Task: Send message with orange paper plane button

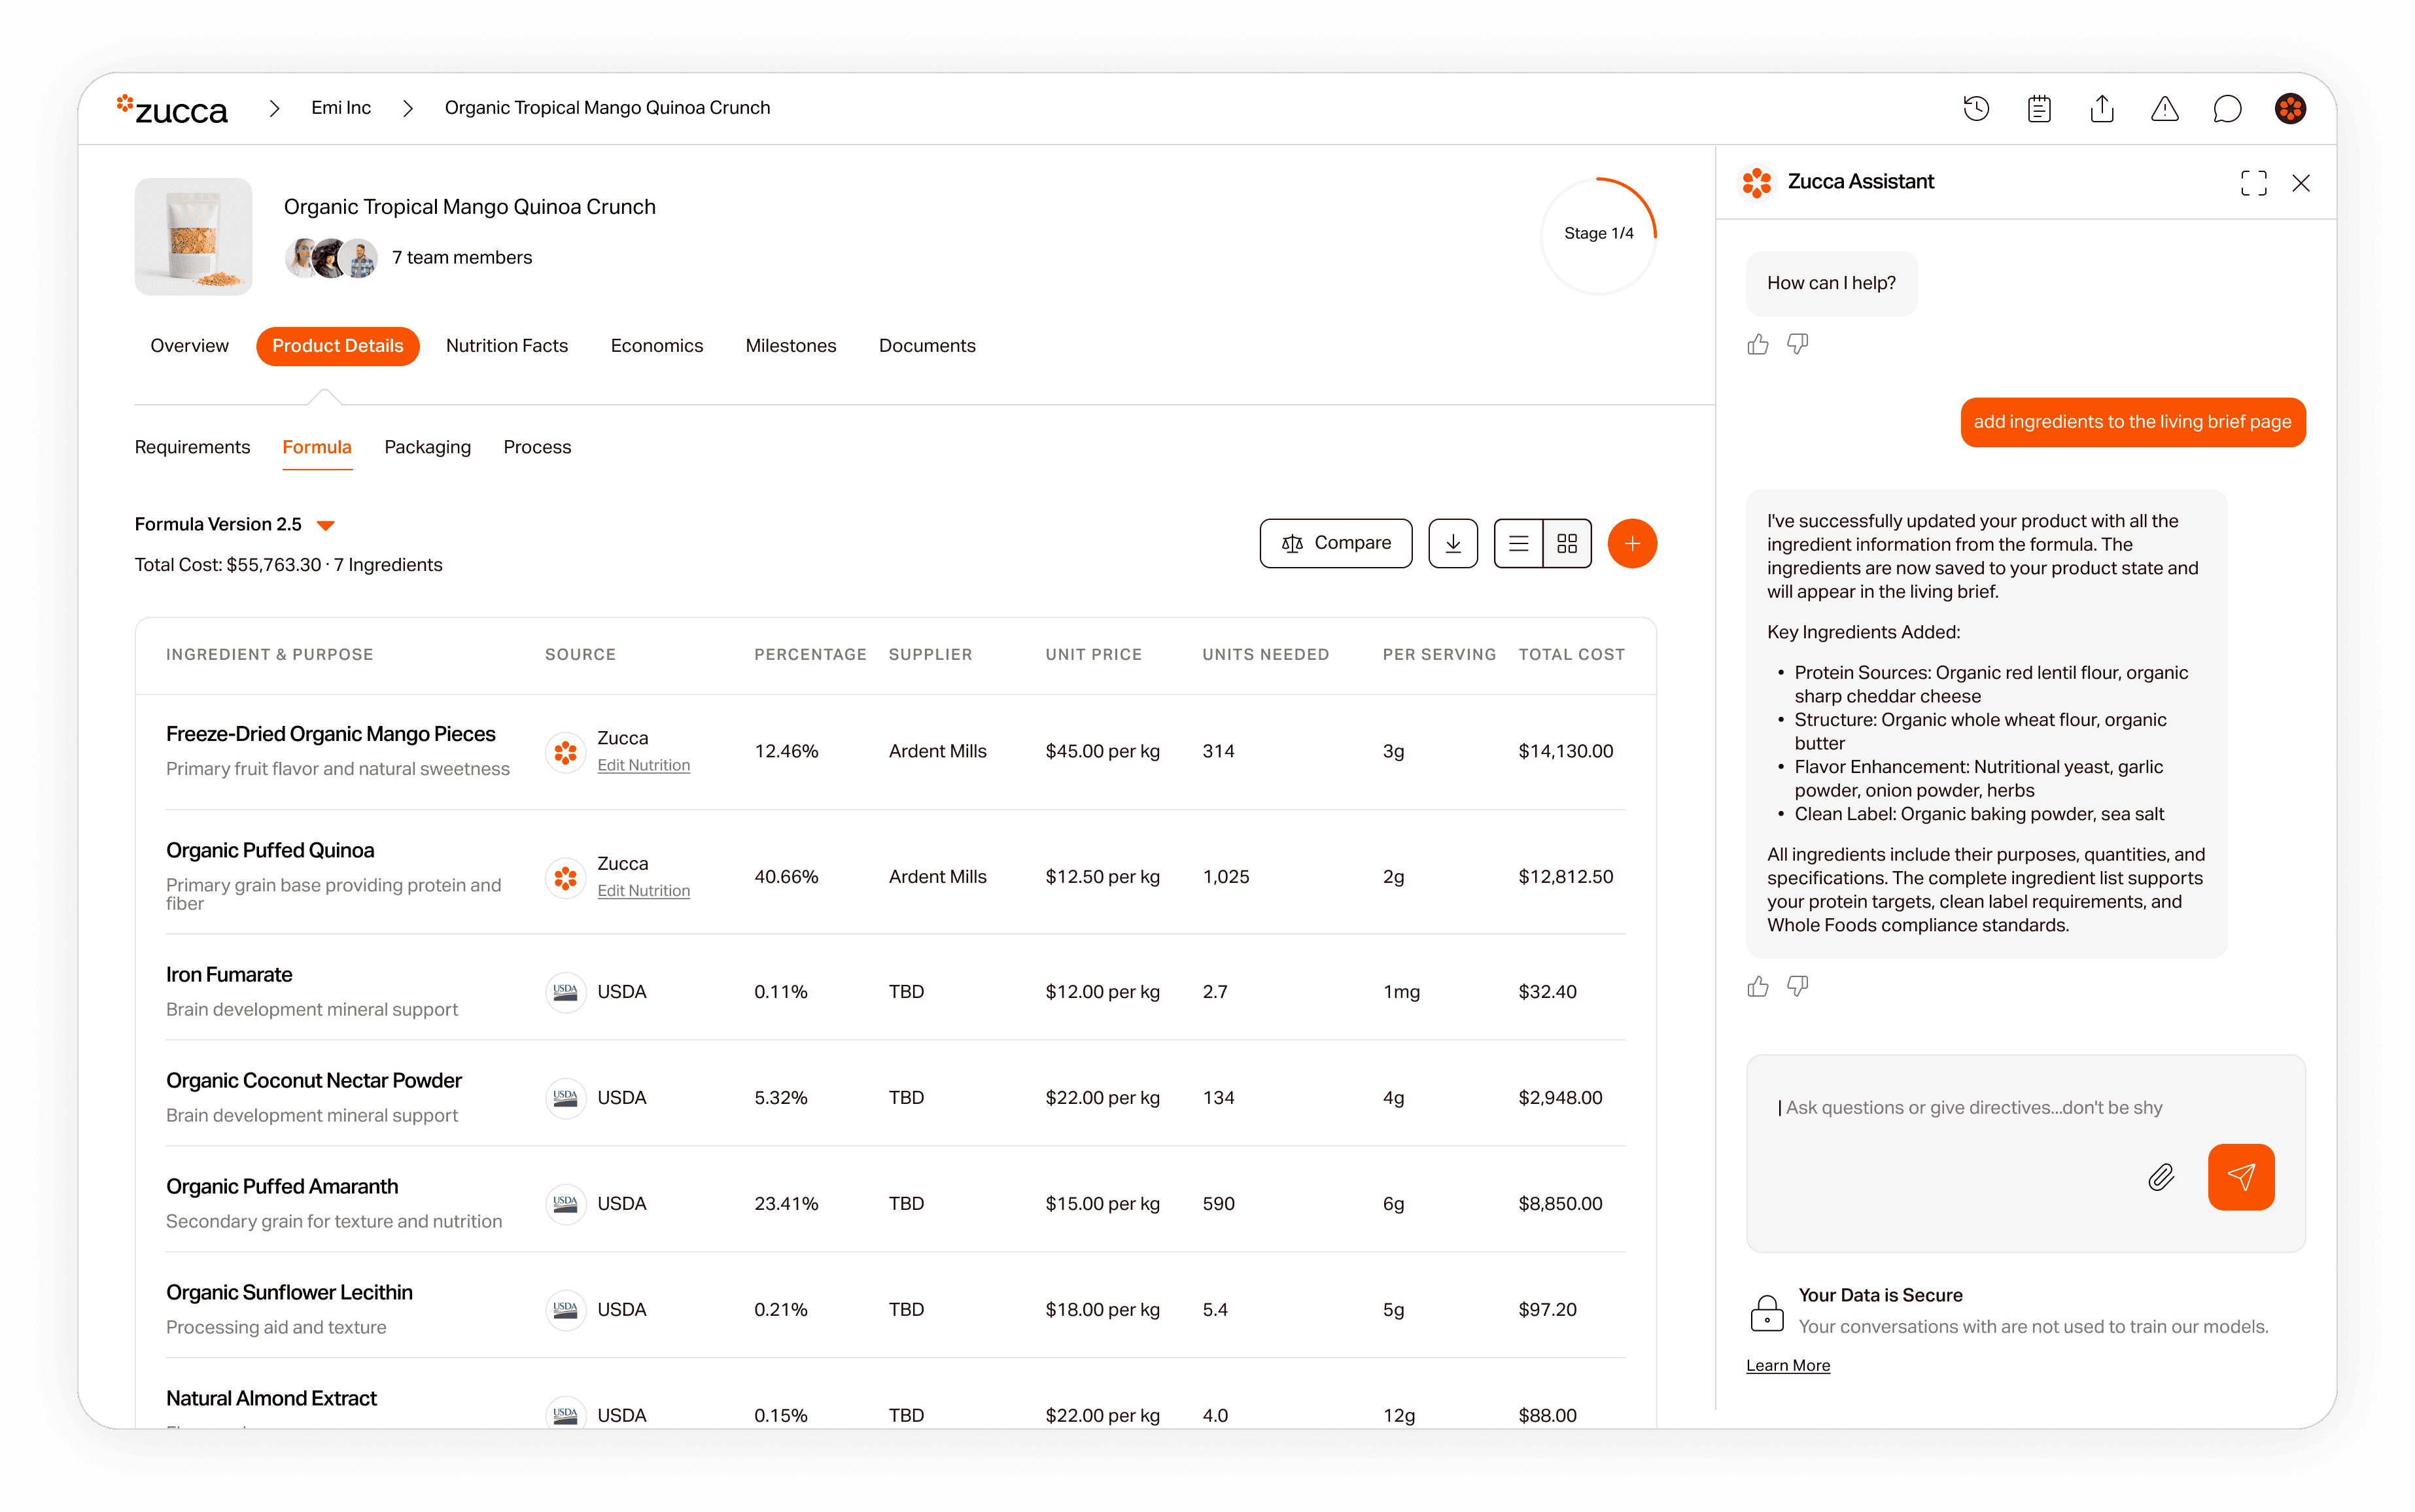Action: click(x=2240, y=1177)
